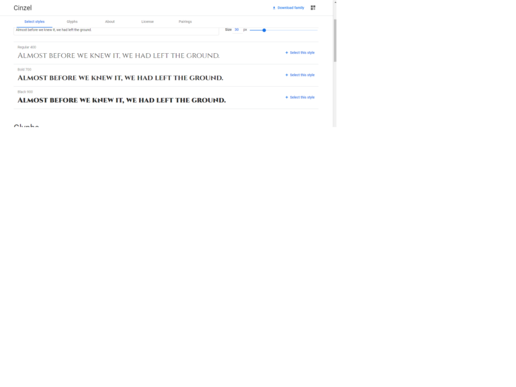Click the Black 900 sample sentence

click(122, 100)
